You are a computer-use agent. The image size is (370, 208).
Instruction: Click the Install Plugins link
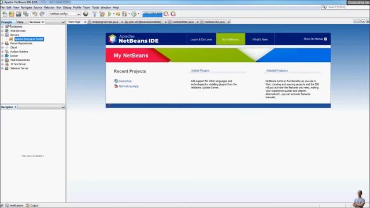pos(200,70)
